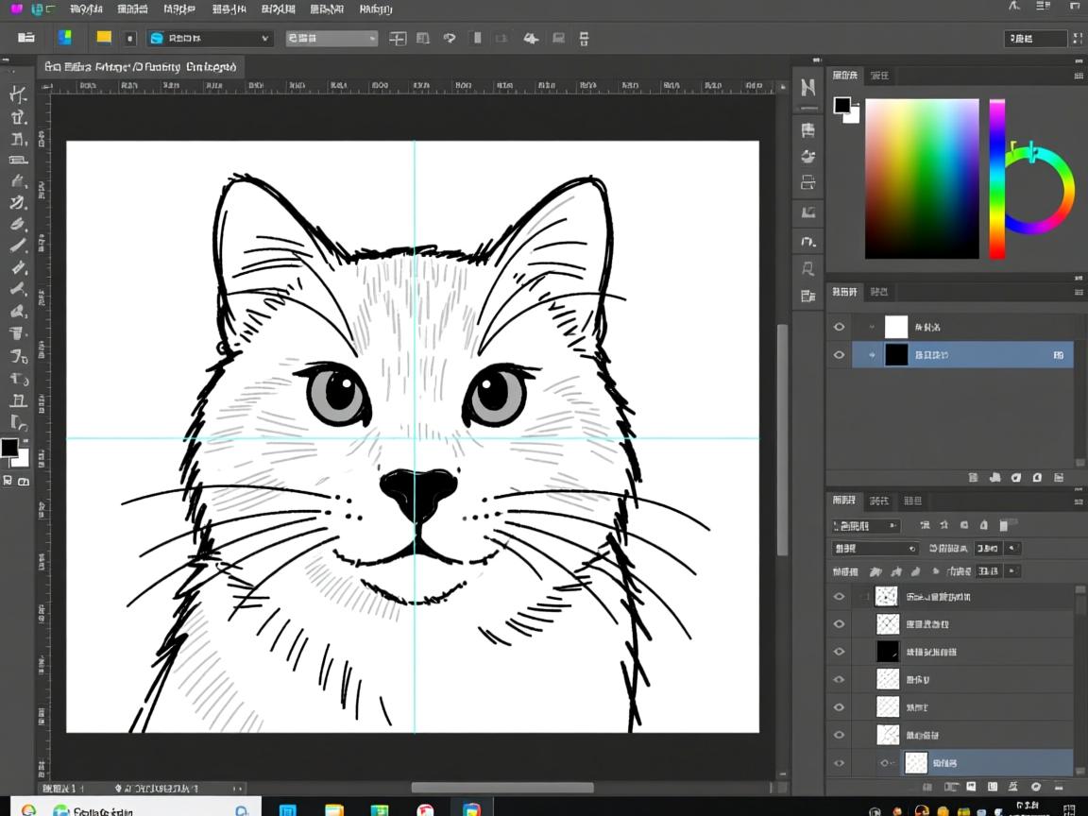Open the first text menu in the menu bar
The height and width of the screenshot is (816, 1088).
click(x=86, y=9)
